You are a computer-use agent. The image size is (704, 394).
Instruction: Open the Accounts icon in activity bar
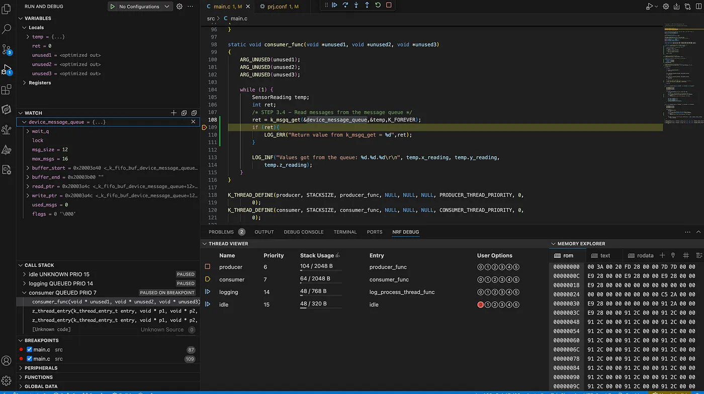pos(7,361)
